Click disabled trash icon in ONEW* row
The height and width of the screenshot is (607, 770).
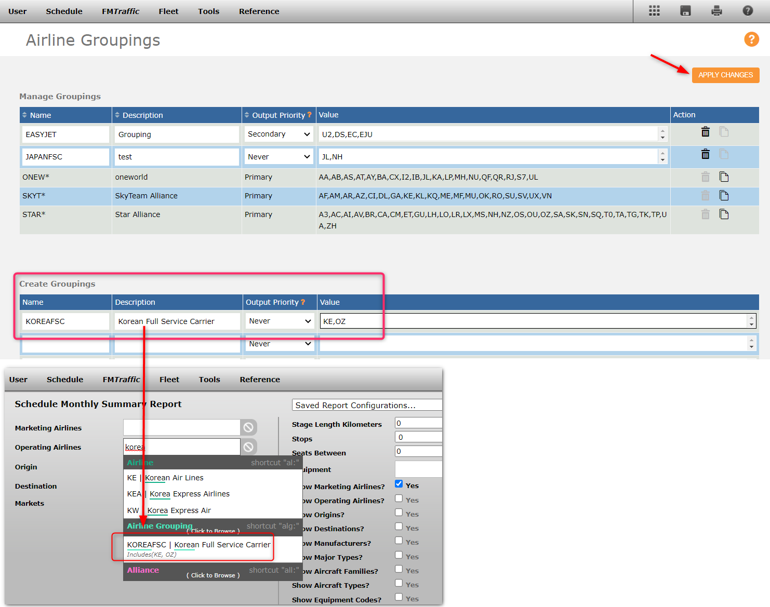click(705, 177)
